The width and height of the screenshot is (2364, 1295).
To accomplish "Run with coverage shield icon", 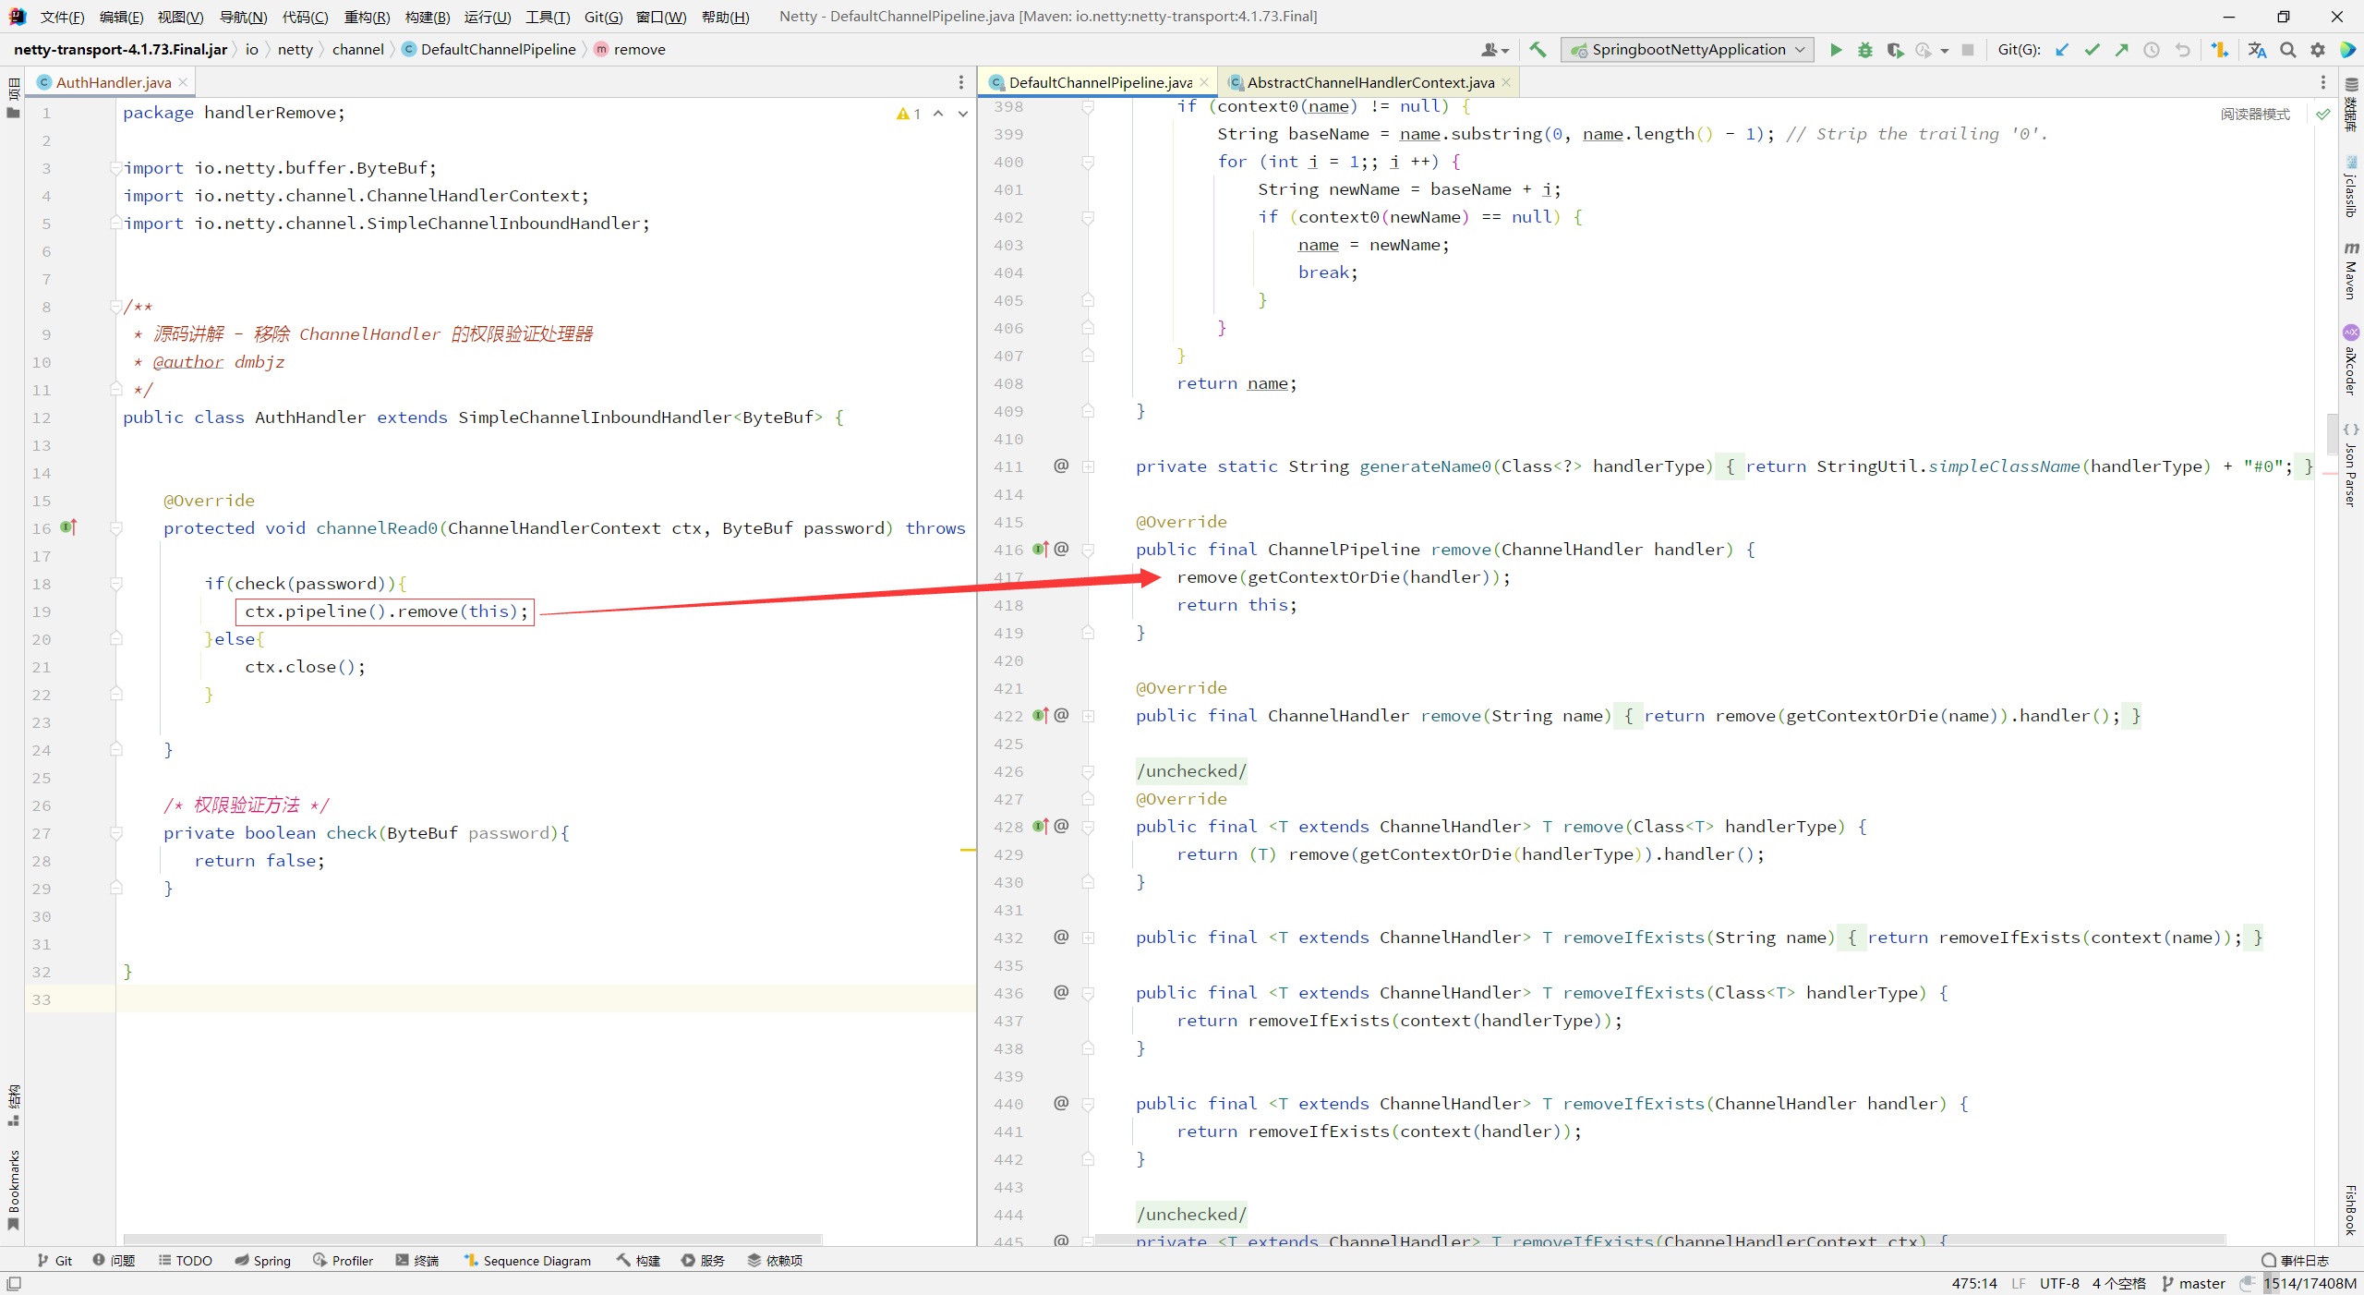I will coord(1895,50).
